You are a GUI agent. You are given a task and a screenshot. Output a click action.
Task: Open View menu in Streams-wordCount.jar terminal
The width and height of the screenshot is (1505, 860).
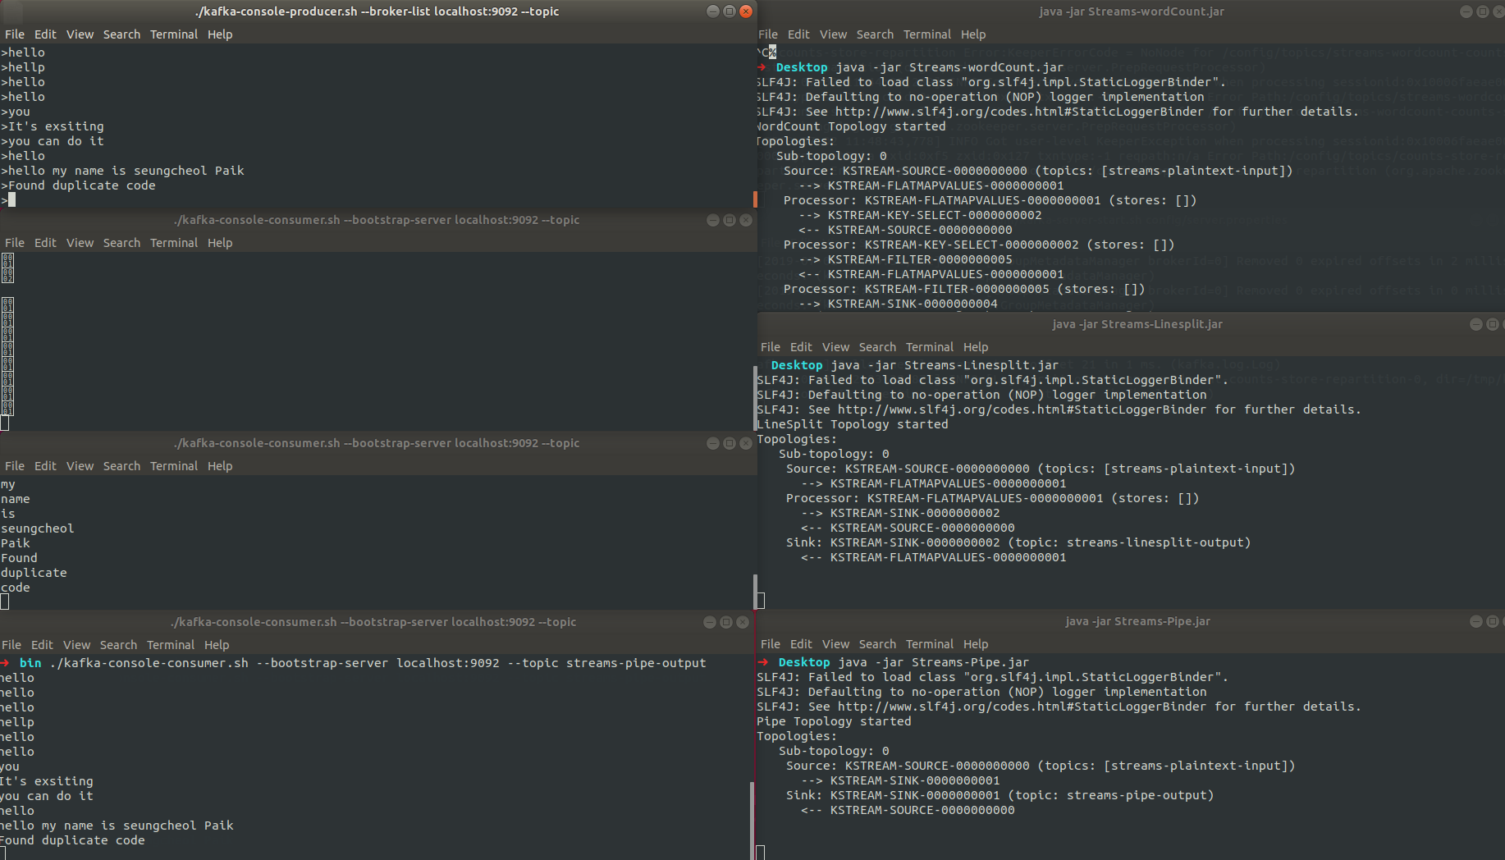click(x=833, y=34)
